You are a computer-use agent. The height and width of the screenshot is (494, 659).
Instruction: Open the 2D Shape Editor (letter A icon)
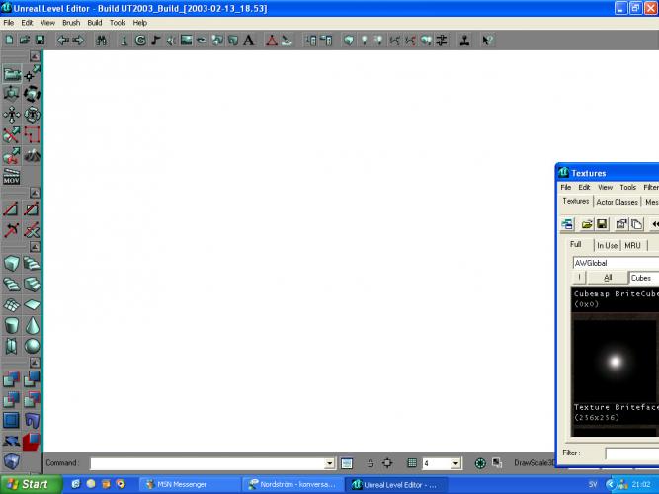click(x=247, y=41)
